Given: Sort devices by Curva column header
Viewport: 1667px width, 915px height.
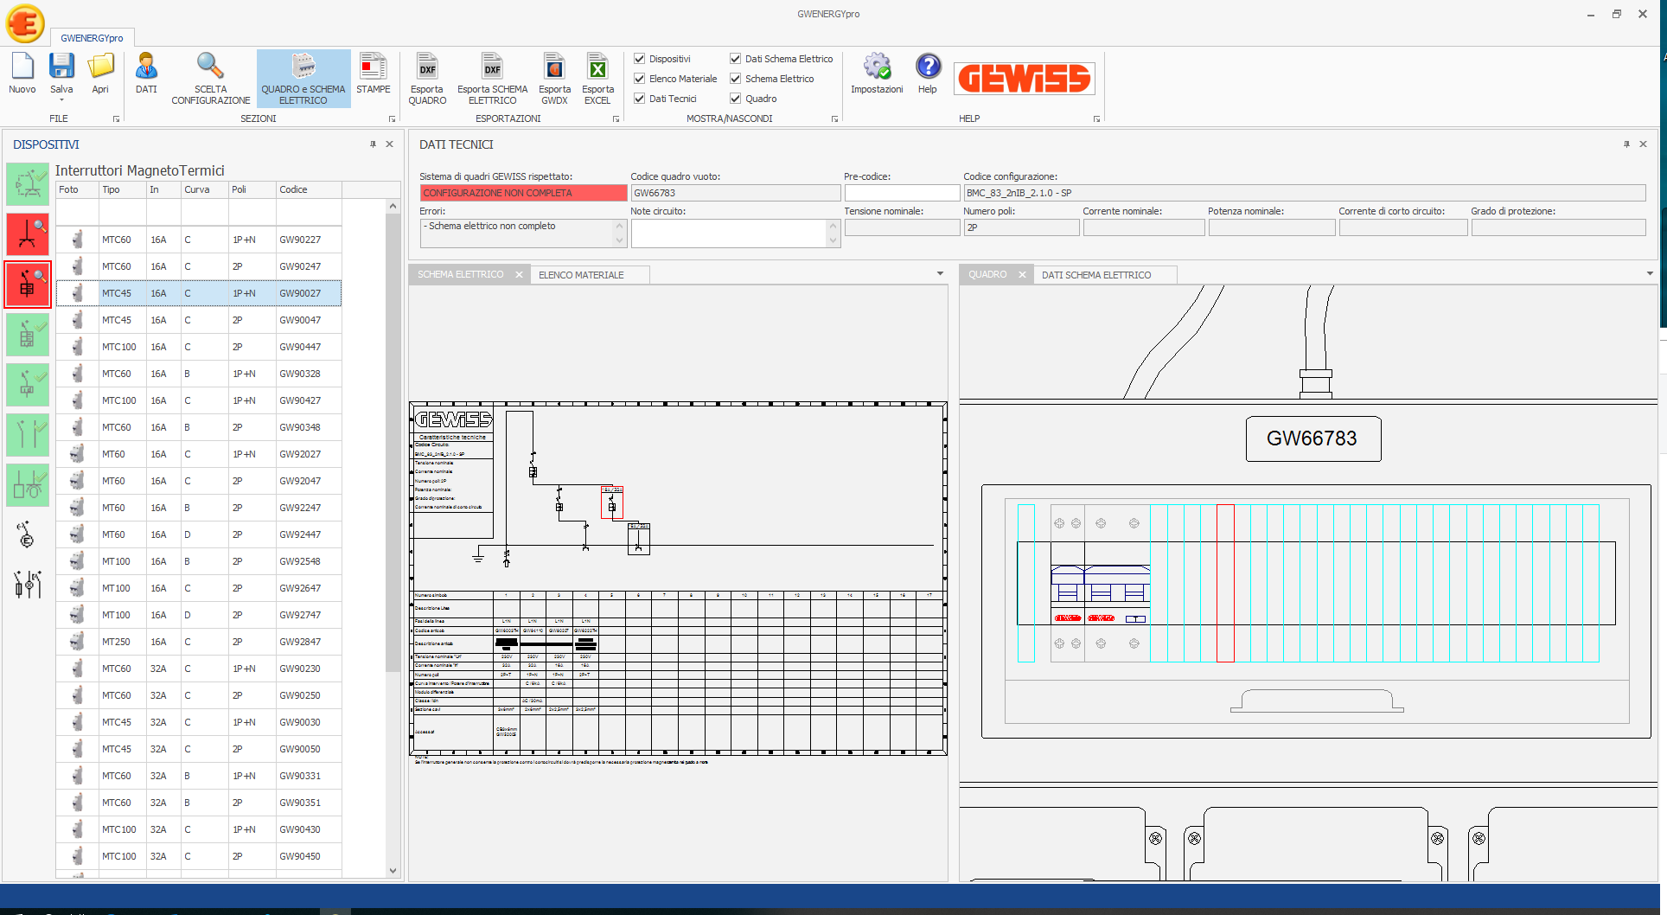Looking at the screenshot, I should coord(204,189).
